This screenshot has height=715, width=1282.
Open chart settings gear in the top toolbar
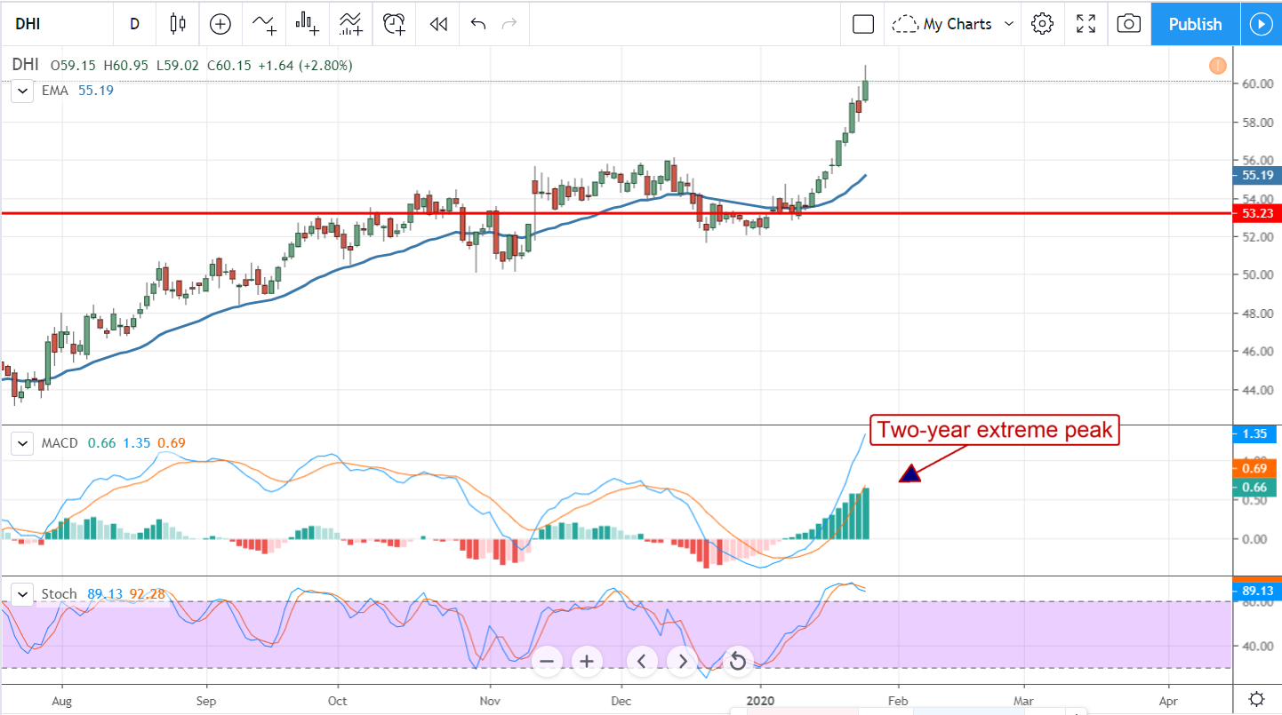point(1042,24)
